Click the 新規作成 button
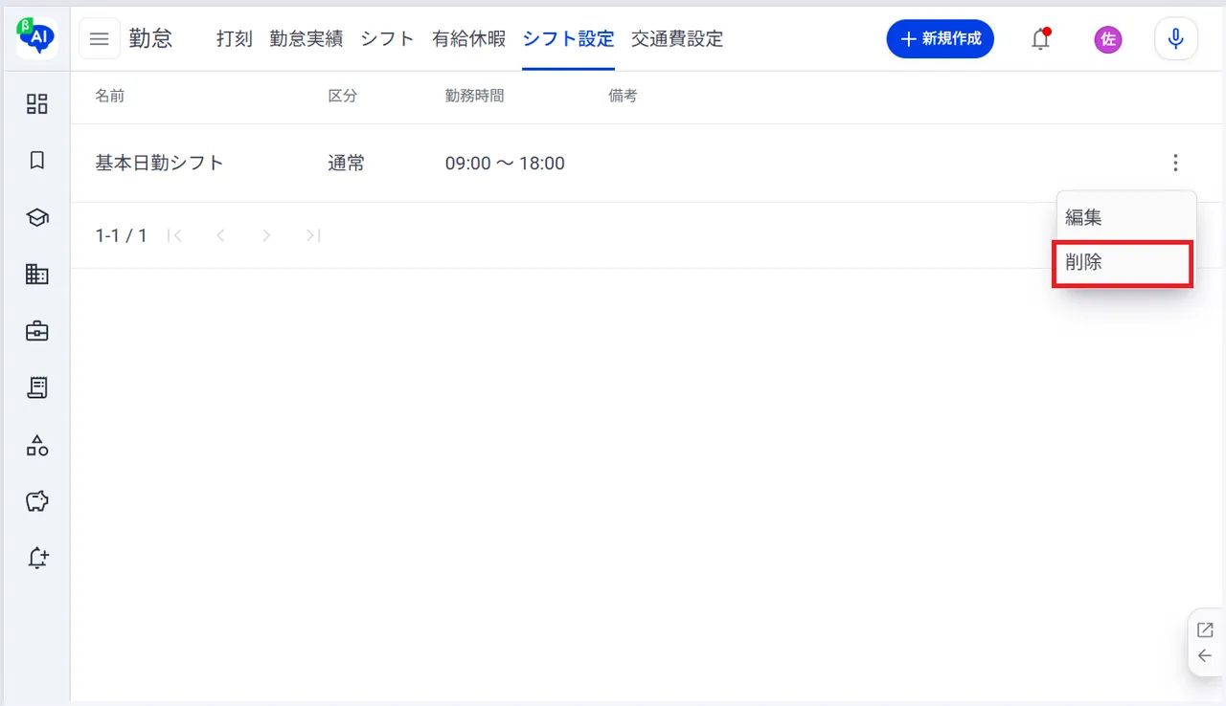 [941, 39]
